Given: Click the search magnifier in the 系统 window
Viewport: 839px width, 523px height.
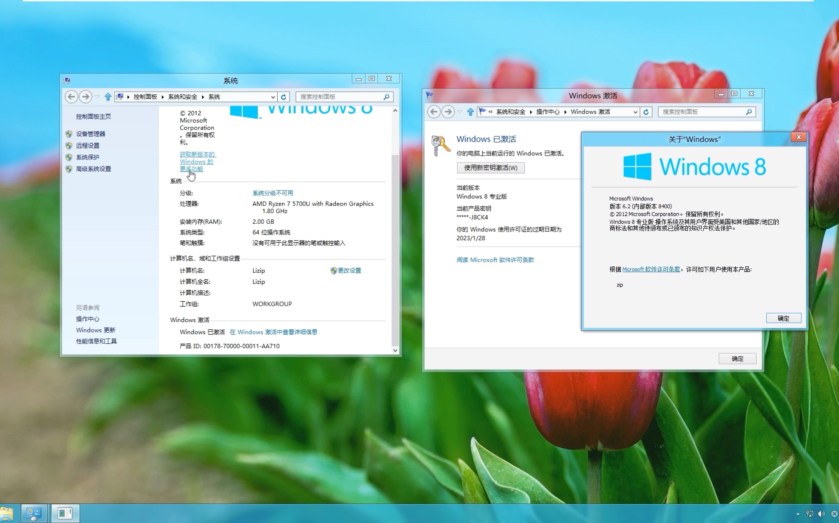Looking at the screenshot, I should pyautogui.click(x=386, y=97).
